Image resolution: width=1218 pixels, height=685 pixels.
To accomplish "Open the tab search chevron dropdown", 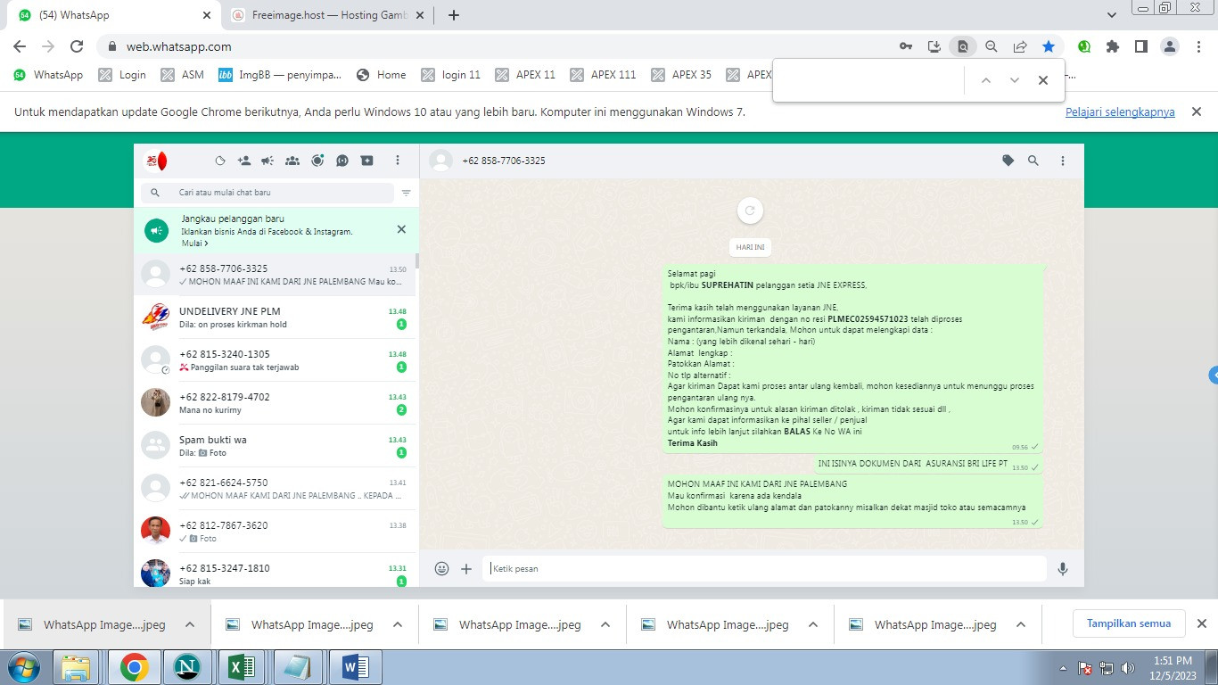I will tap(1112, 15).
